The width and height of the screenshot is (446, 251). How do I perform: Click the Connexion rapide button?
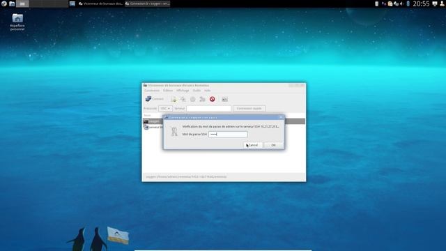(249, 109)
